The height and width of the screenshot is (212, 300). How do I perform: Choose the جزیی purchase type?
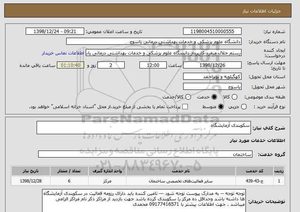tap(244, 107)
